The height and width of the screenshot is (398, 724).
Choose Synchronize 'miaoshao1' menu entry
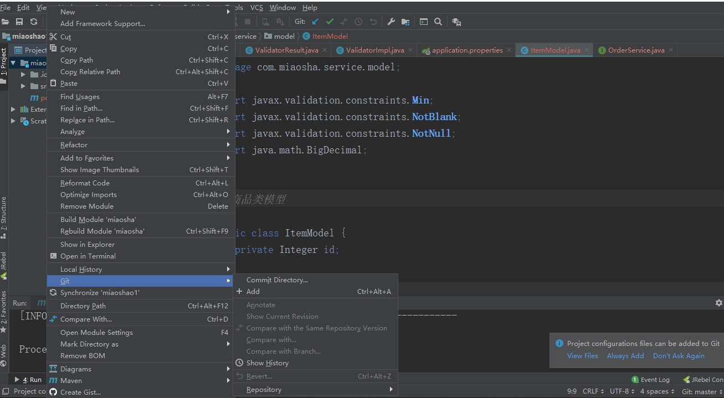point(138,292)
